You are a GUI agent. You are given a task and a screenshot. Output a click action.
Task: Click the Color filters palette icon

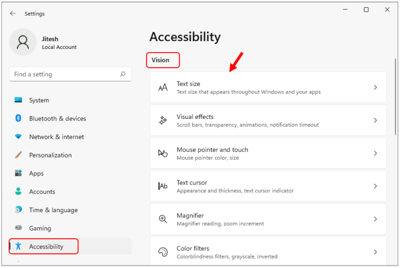pos(163,252)
